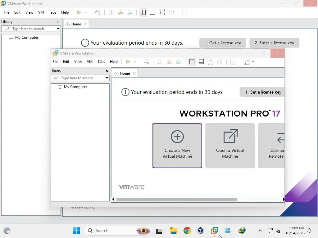Close Home tab in front window
The image size is (318, 238).
pos(134,73)
